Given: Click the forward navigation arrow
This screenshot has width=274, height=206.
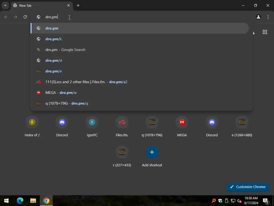Looking at the screenshot, I should coord(16,17).
